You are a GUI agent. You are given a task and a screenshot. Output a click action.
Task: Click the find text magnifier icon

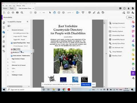click(x=22, y=13)
